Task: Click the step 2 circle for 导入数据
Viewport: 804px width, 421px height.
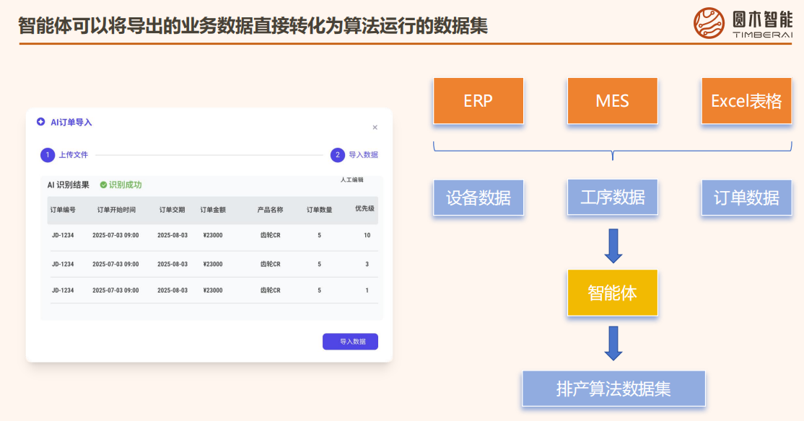Action: point(338,154)
